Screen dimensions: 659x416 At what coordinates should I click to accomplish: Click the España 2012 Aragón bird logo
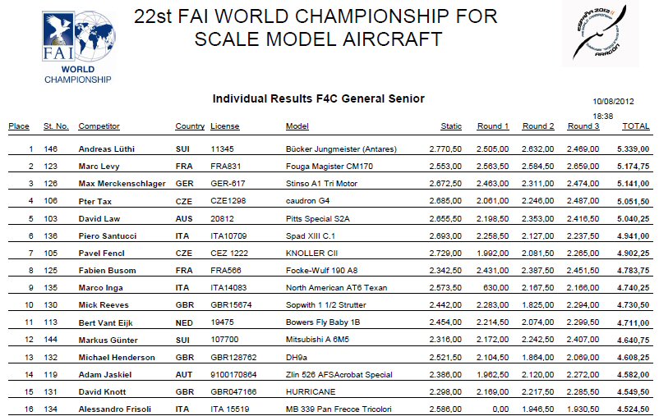coord(600,34)
